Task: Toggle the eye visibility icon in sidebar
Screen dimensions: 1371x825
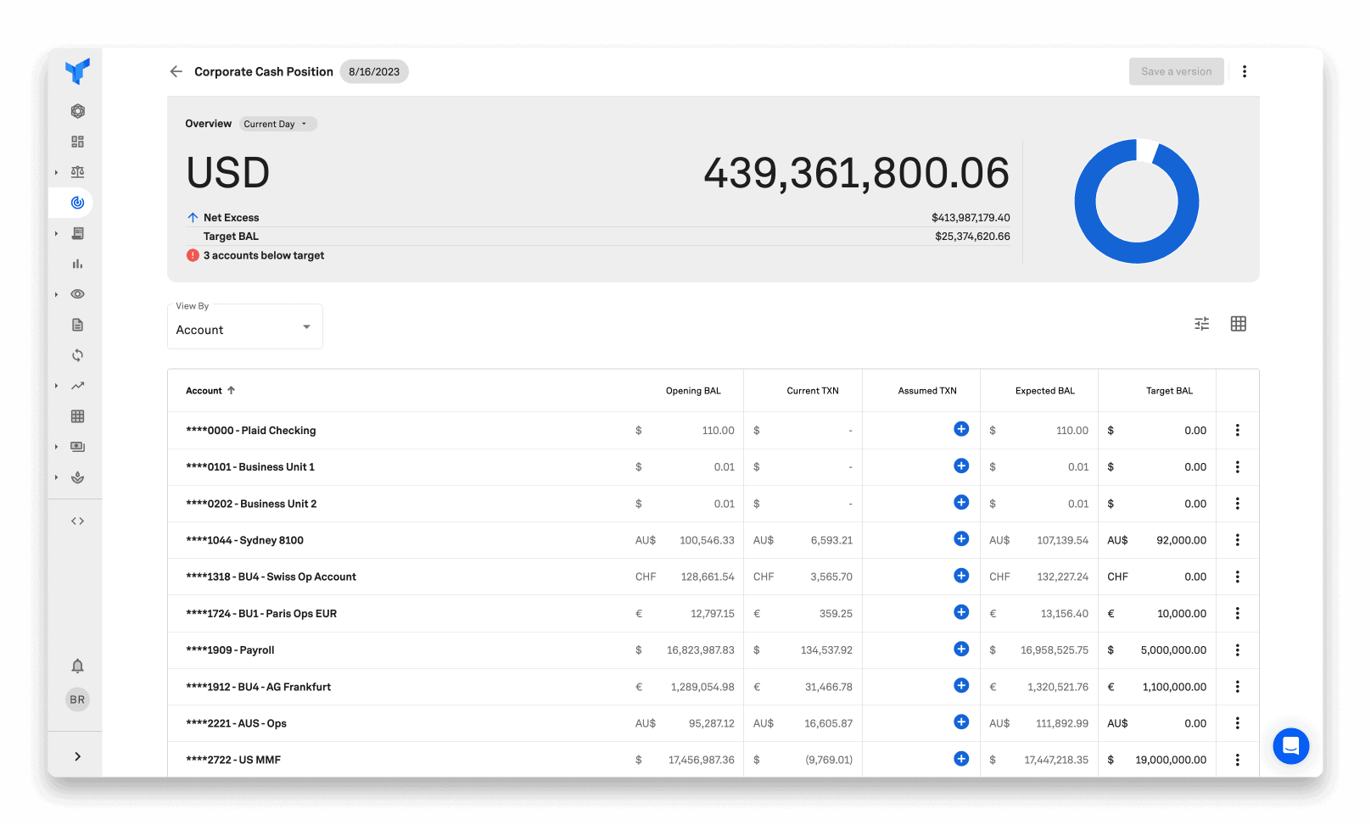Action: coord(77,293)
